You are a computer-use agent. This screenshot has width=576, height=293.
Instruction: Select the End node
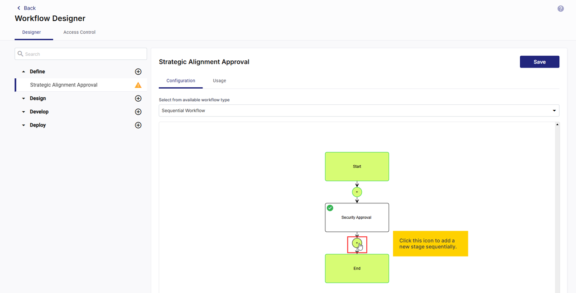coord(357,268)
